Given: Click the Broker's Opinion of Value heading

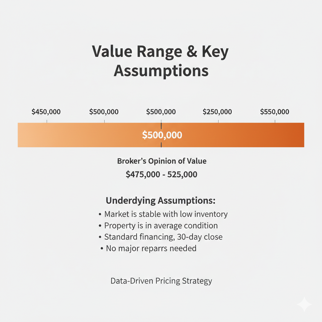Looking at the screenshot, I should (162, 161).
